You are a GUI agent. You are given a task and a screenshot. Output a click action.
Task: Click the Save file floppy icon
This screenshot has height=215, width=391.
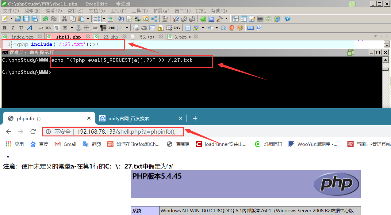pyautogui.click(x=26, y=19)
